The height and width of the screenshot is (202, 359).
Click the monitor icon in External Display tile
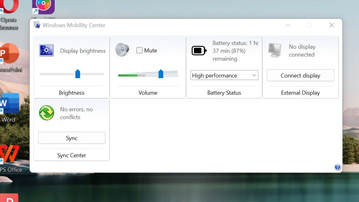[274, 50]
